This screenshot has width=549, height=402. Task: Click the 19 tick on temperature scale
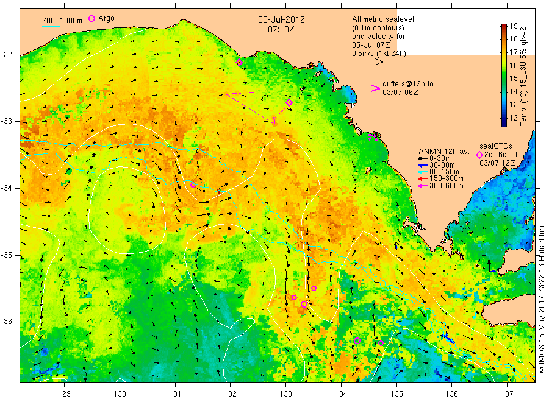click(514, 26)
